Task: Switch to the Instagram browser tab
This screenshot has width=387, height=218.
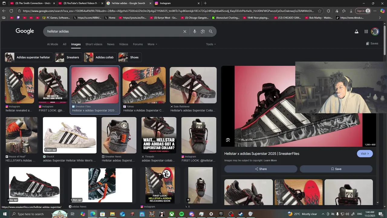Action: coord(177,3)
